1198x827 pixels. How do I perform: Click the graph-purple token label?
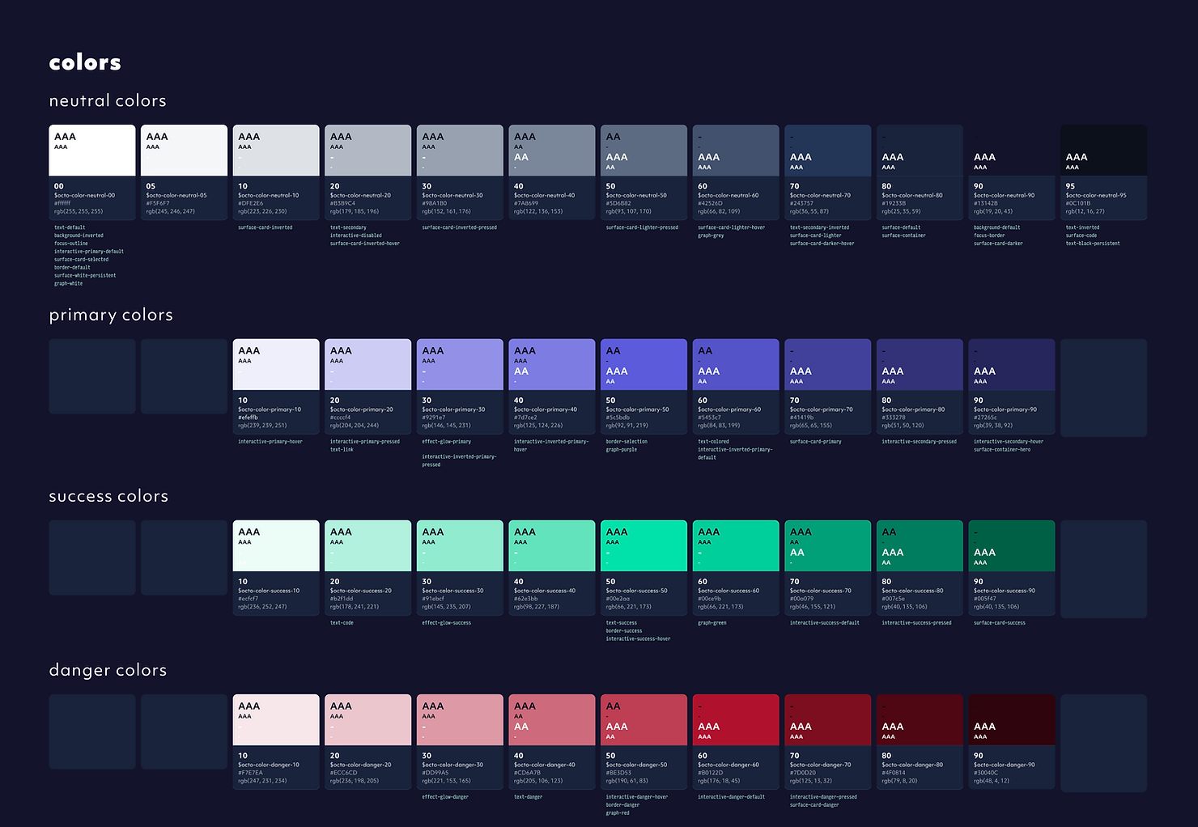pos(620,449)
